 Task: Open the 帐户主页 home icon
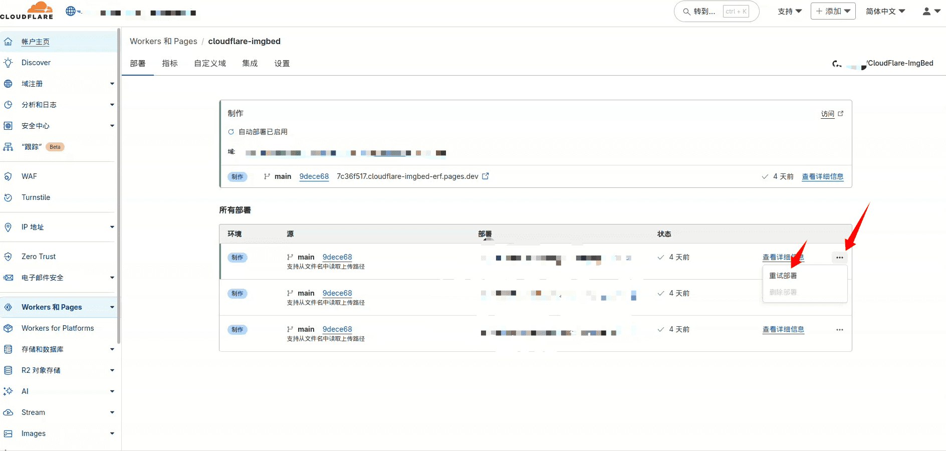pyautogui.click(x=8, y=42)
